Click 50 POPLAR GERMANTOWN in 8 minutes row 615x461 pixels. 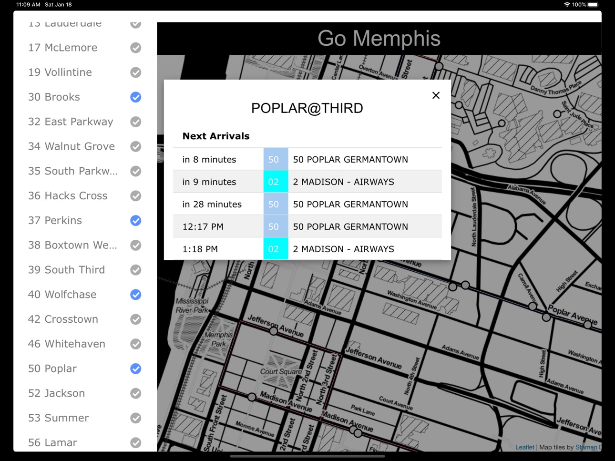coord(350,160)
